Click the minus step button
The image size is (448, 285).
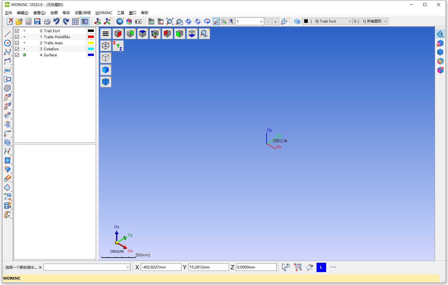(268, 21)
